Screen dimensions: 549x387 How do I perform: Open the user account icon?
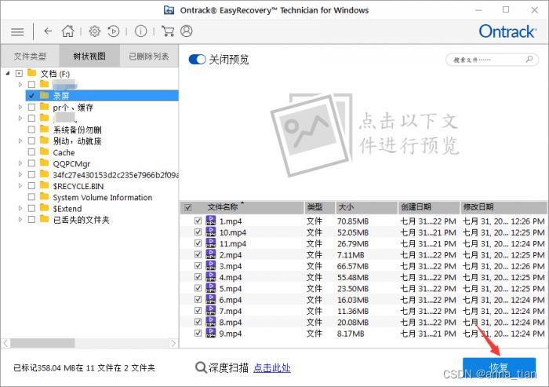coord(187,31)
